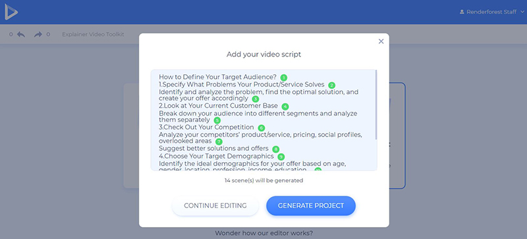The width and height of the screenshot is (527, 239).
Task: Click scene marker 6 after Competition
Action: 261,128
